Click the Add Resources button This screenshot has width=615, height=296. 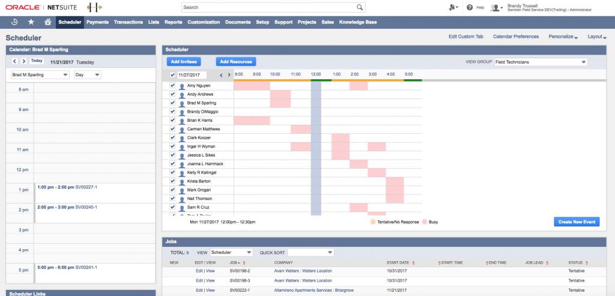pyautogui.click(x=235, y=62)
